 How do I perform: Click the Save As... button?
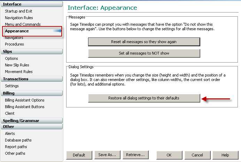(x=107, y=155)
